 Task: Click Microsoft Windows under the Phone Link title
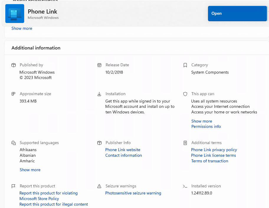point(43,18)
